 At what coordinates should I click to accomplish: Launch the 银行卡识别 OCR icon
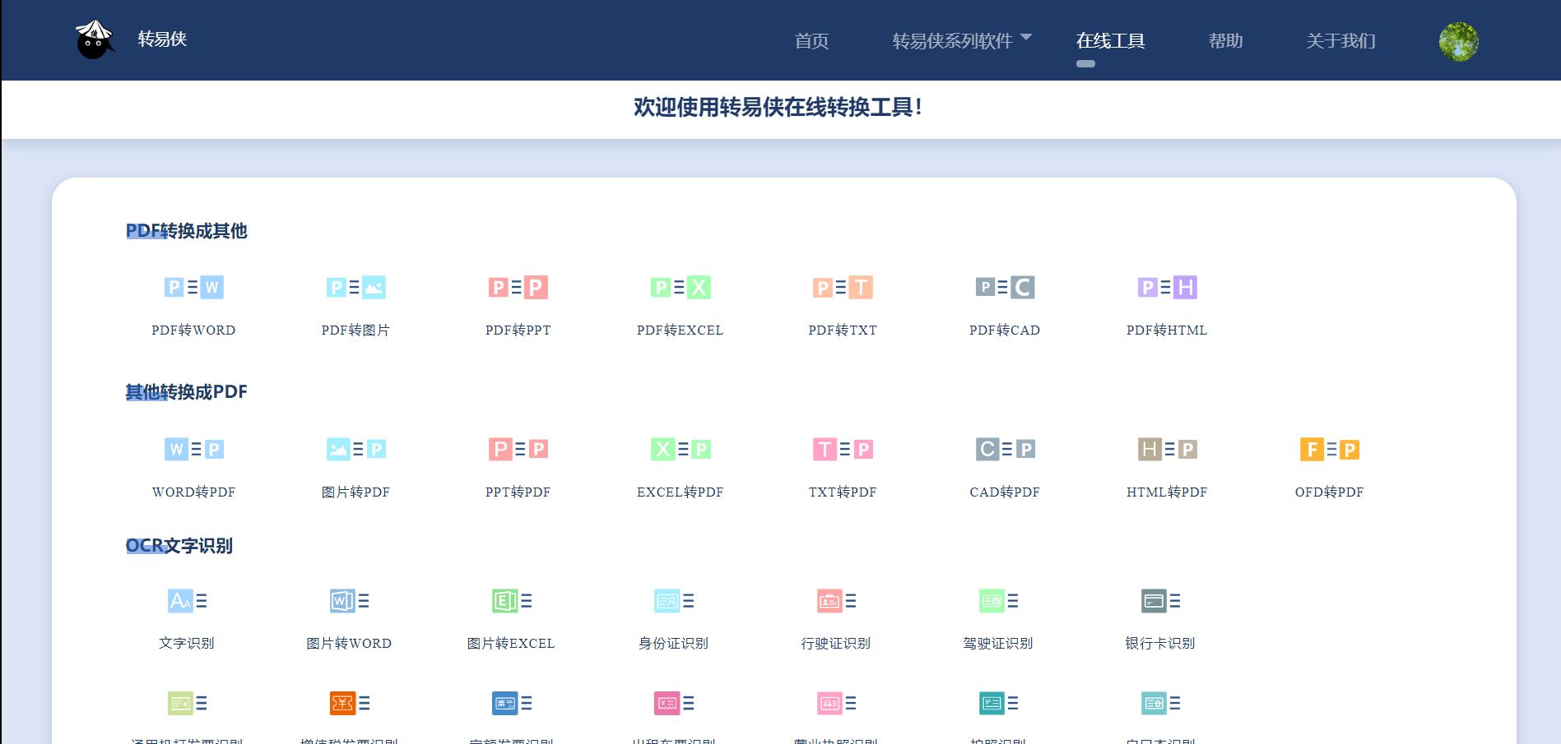pyautogui.click(x=1160, y=601)
